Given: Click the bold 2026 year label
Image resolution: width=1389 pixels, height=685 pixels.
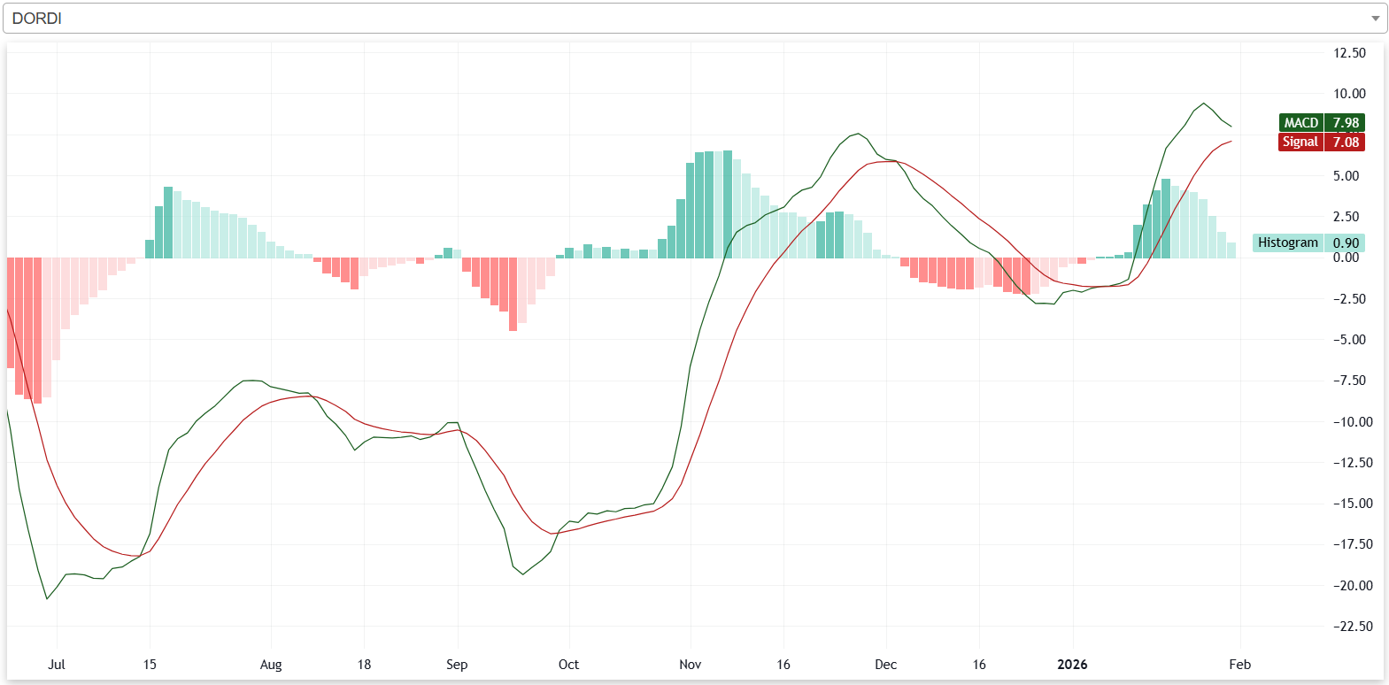Looking at the screenshot, I should [1072, 665].
